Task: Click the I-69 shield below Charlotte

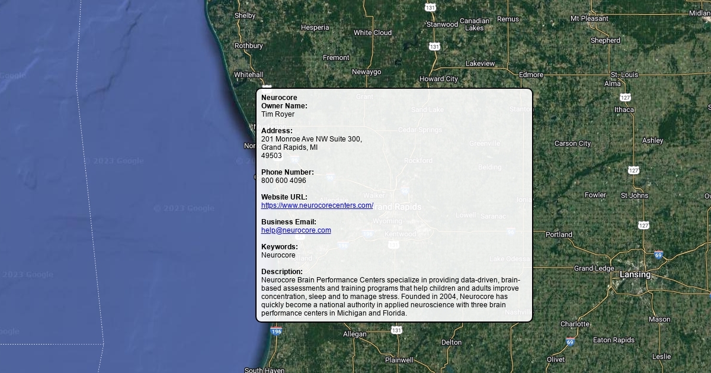Action: coord(570,342)
